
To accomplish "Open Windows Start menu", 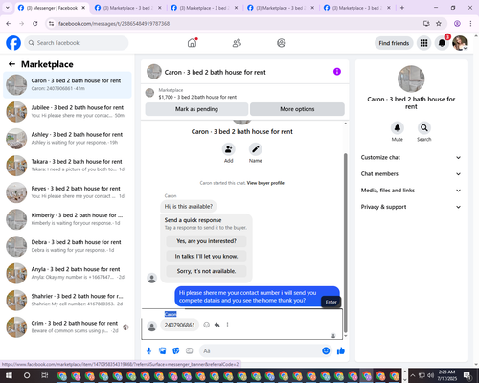I will pos(9,375).
